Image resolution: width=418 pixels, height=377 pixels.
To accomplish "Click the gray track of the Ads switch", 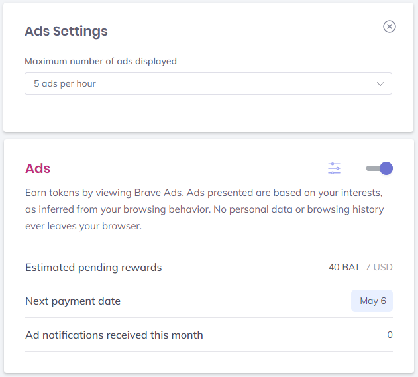I will 372,168.
